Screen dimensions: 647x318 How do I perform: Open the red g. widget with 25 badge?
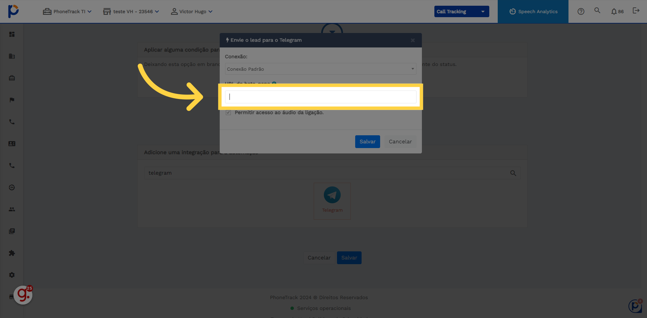(x=23, y=295)
